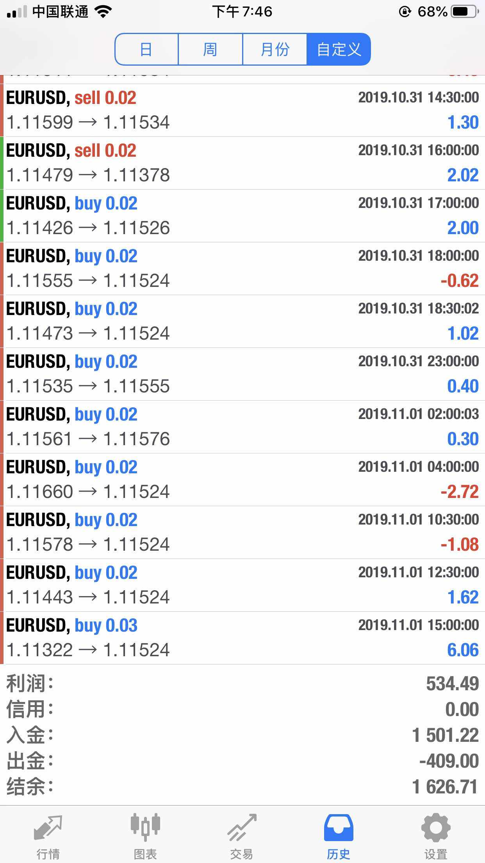Open the trade dated 2019.11.01 04:00:00

coord(242,480)
